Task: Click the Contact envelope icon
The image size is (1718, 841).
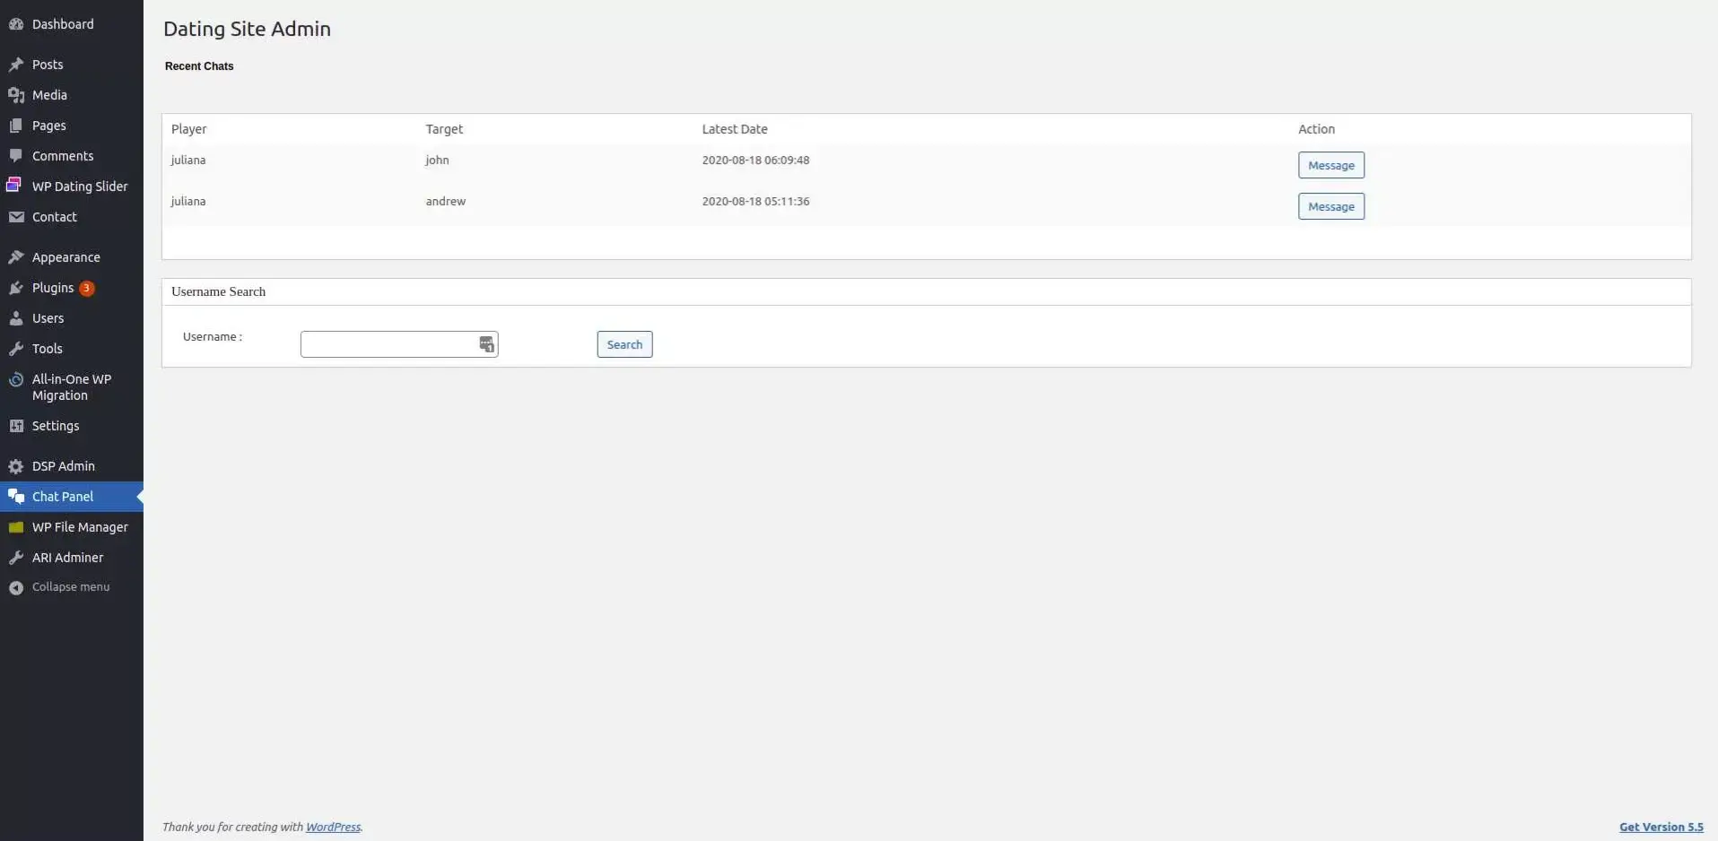Action: click(16, 217)
